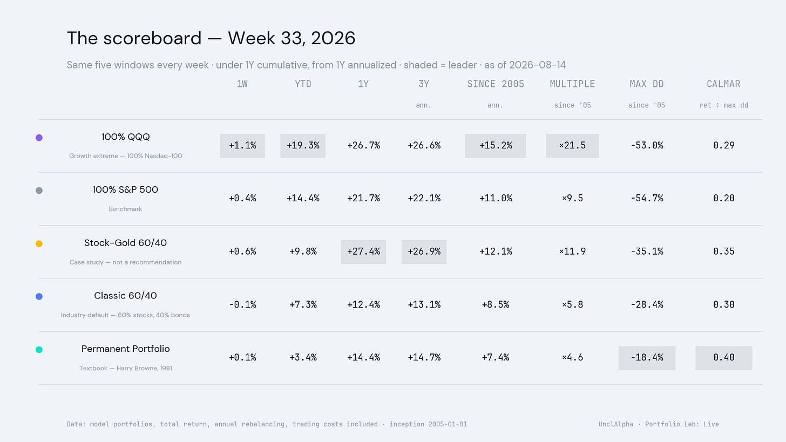Select the 1W column header
786x442 pixels.
(x=242, y=84)
